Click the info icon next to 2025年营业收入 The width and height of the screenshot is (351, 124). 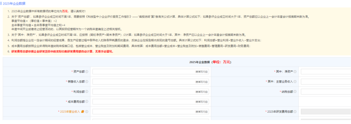pyautogui.click(x=87, y=111)
